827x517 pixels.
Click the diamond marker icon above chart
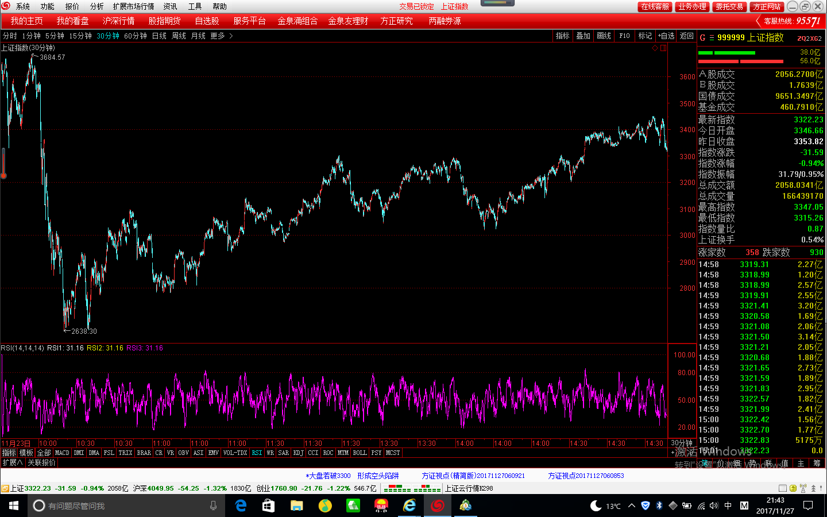click(x=655, y=48)
